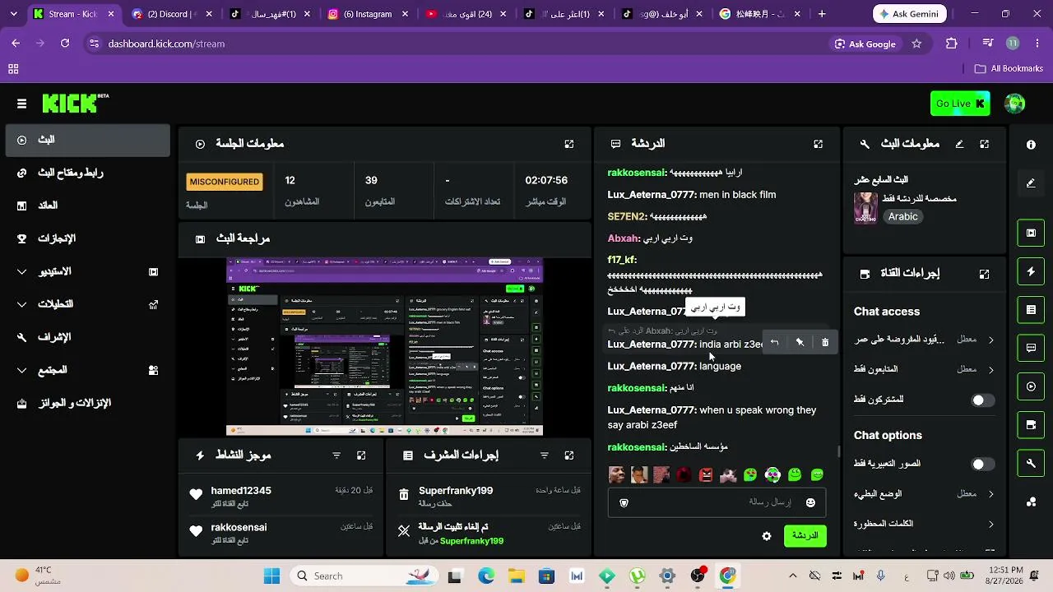
Task: Toggle the play-circle session widget in the right rail
Action: (1031, 386)
